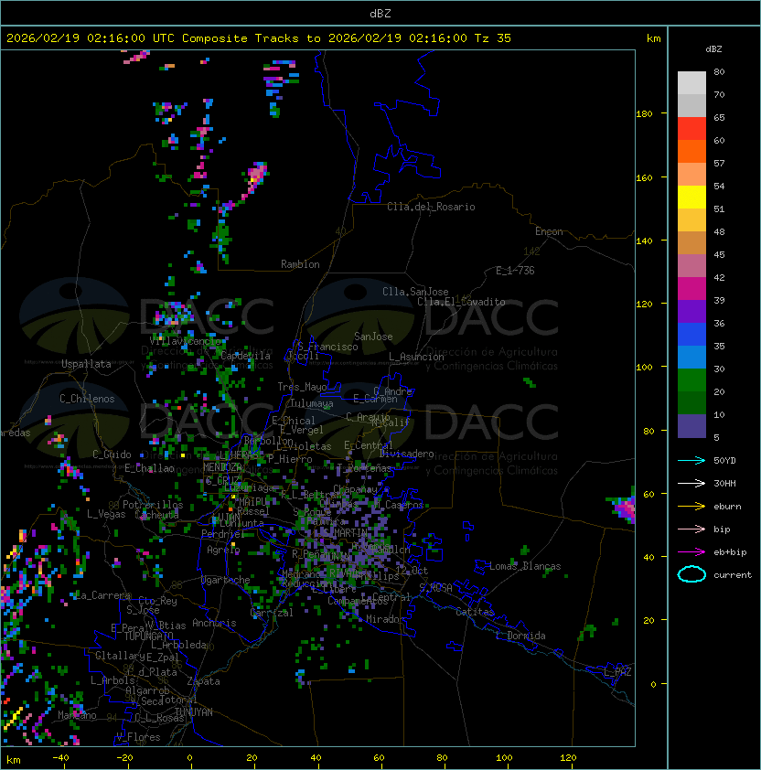Click the 'V_Flores' map label
Viewport: 761px width, 770px height.
[138, 737]
